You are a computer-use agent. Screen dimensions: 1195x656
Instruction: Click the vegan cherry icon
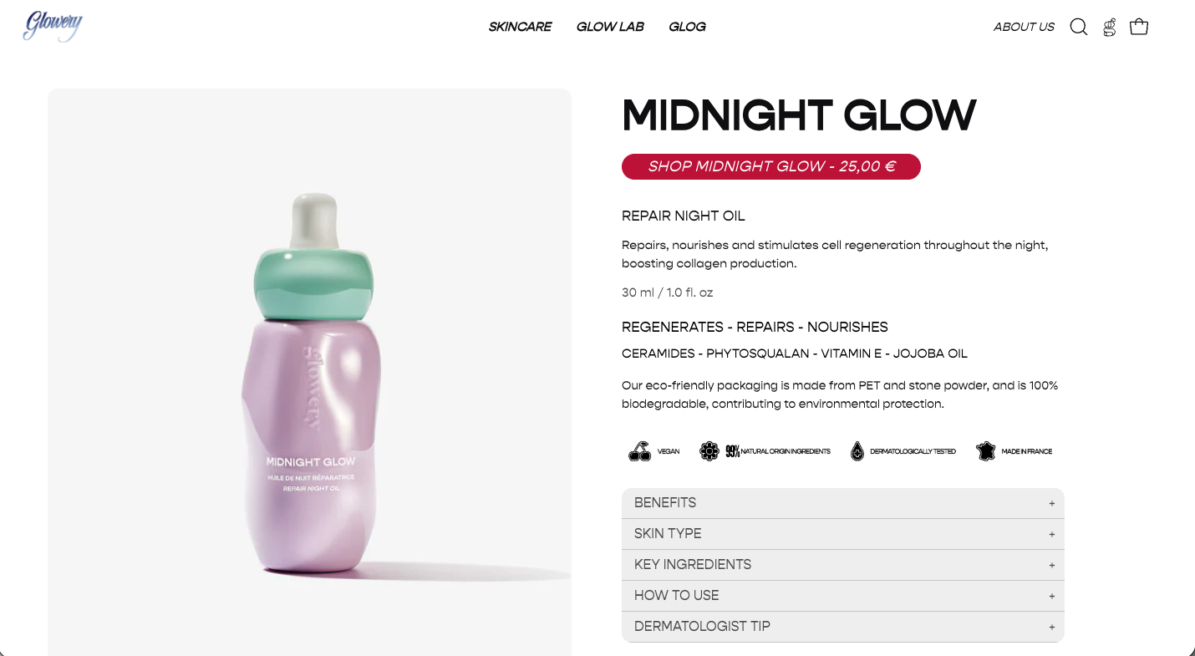[639, 451]
